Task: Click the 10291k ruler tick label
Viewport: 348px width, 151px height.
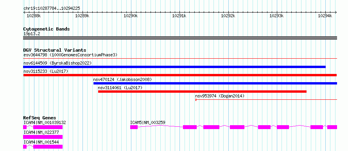Action: coord(179,16)
